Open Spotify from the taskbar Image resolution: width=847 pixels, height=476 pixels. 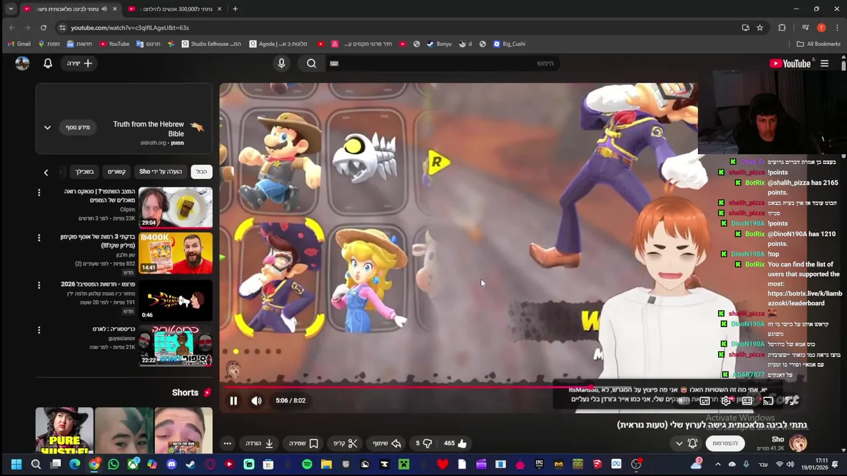[x=307, y=464]
